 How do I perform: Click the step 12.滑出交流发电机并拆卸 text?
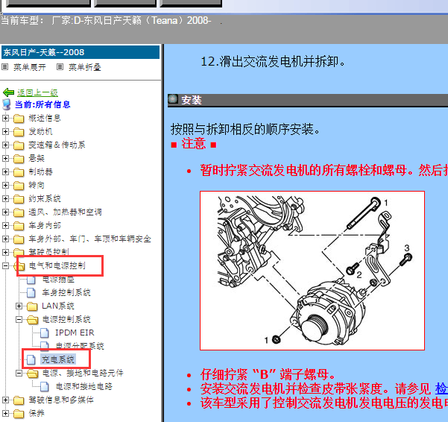(273, 61)
